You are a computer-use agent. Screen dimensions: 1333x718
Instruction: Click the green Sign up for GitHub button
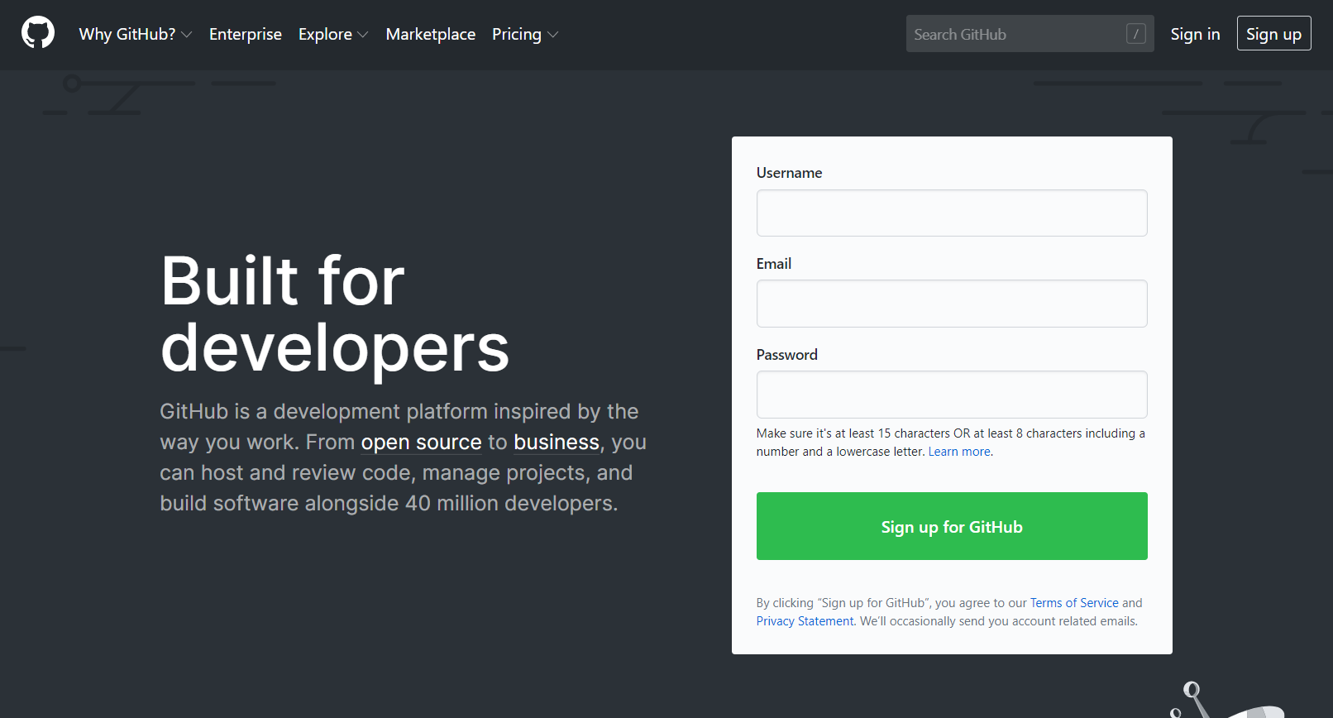(952, 526)
